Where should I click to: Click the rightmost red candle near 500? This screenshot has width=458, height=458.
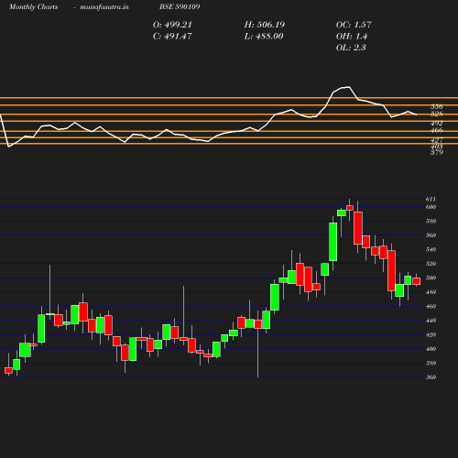click(417, 281)
